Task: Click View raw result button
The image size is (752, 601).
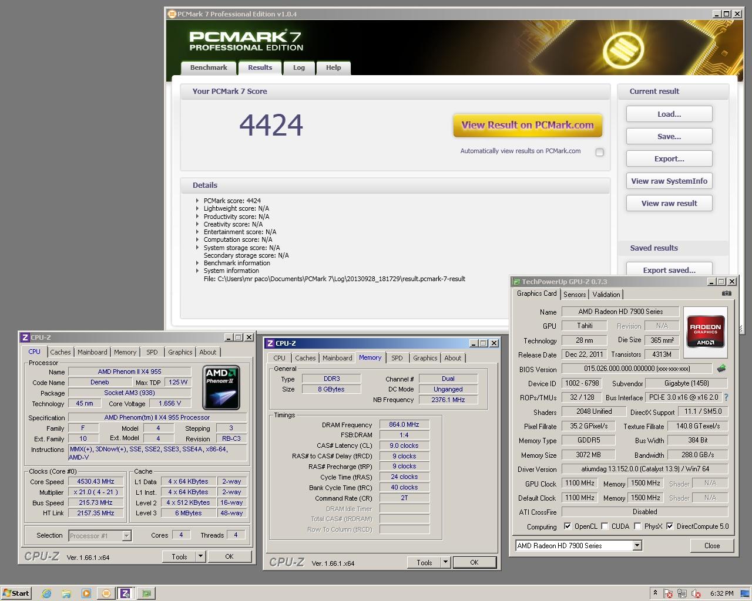Action: click(669, 203)
